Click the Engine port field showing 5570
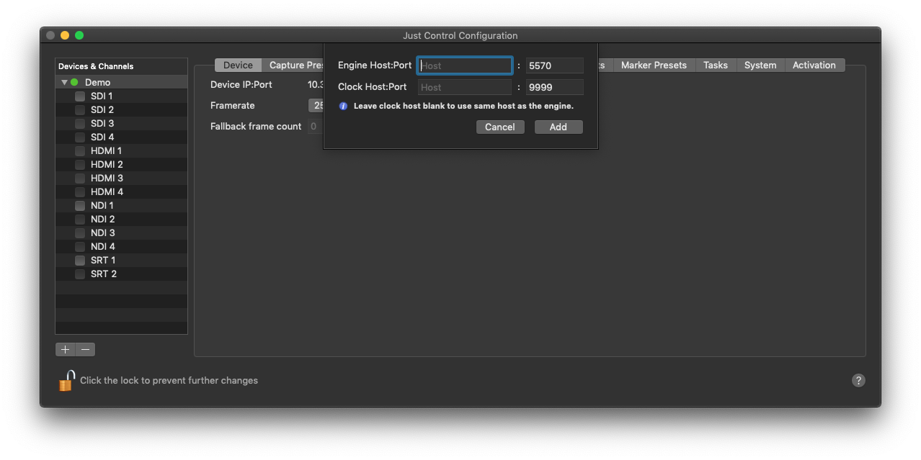921x460 pixels. coord(555,66)
